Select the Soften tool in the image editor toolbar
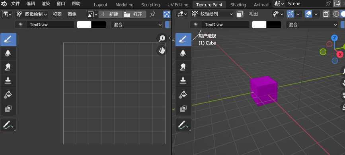 tap(8, 53)
